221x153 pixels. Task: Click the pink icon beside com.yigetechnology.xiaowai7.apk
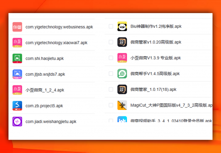click(x=17, y=43)
